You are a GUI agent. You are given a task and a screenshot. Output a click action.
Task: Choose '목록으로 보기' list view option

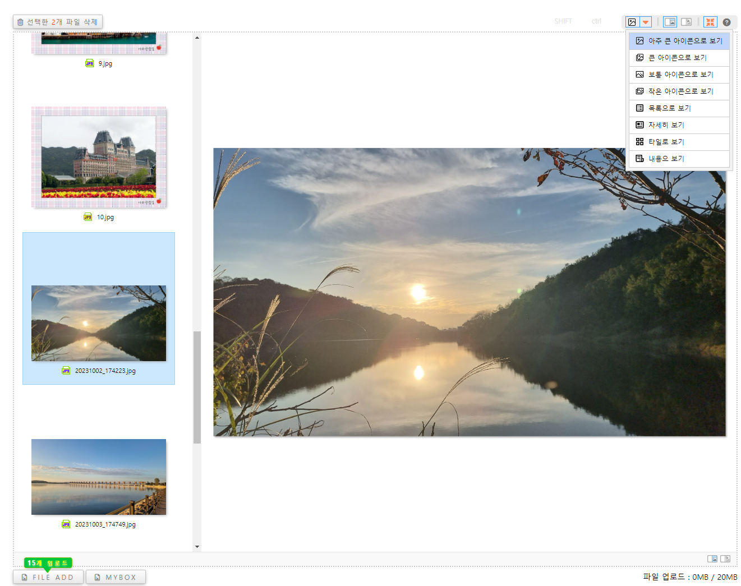click(679, 108)
